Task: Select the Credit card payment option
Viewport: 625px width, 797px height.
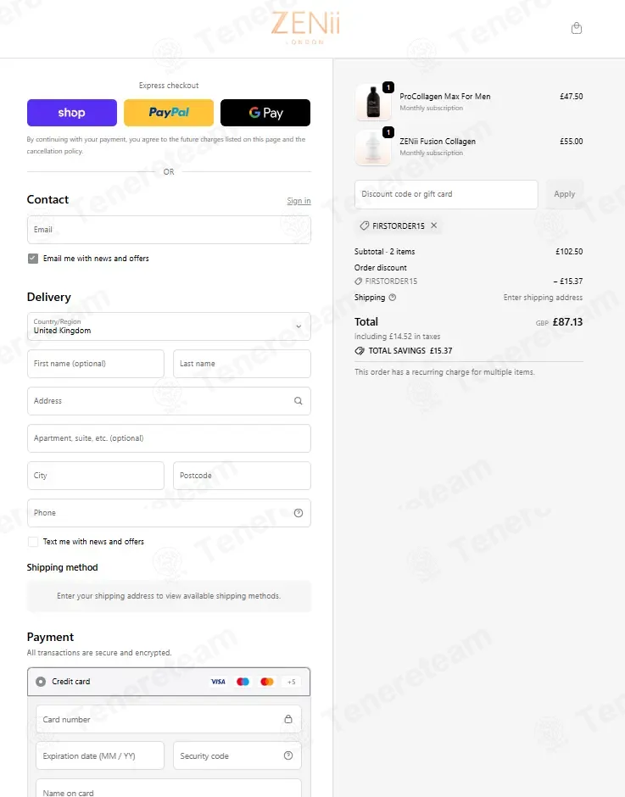Action: 41,682
